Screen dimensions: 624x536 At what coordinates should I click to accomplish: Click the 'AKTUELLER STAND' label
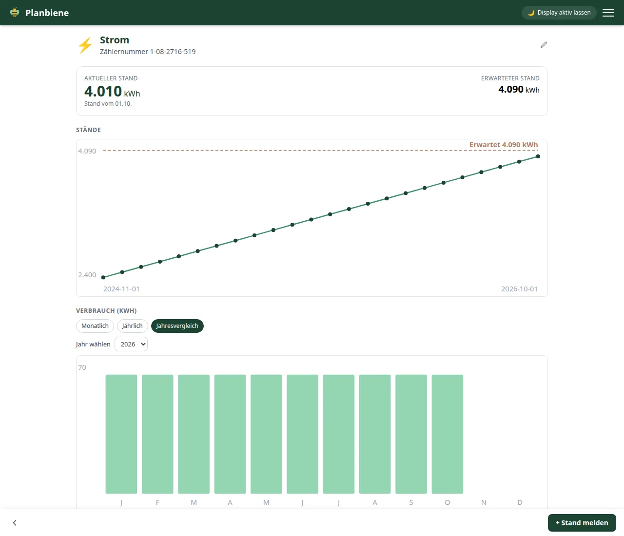(x=111, y=78)
